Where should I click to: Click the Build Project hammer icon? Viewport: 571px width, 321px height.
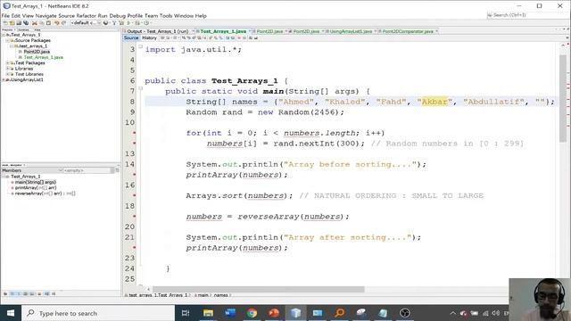pos(114,23)
